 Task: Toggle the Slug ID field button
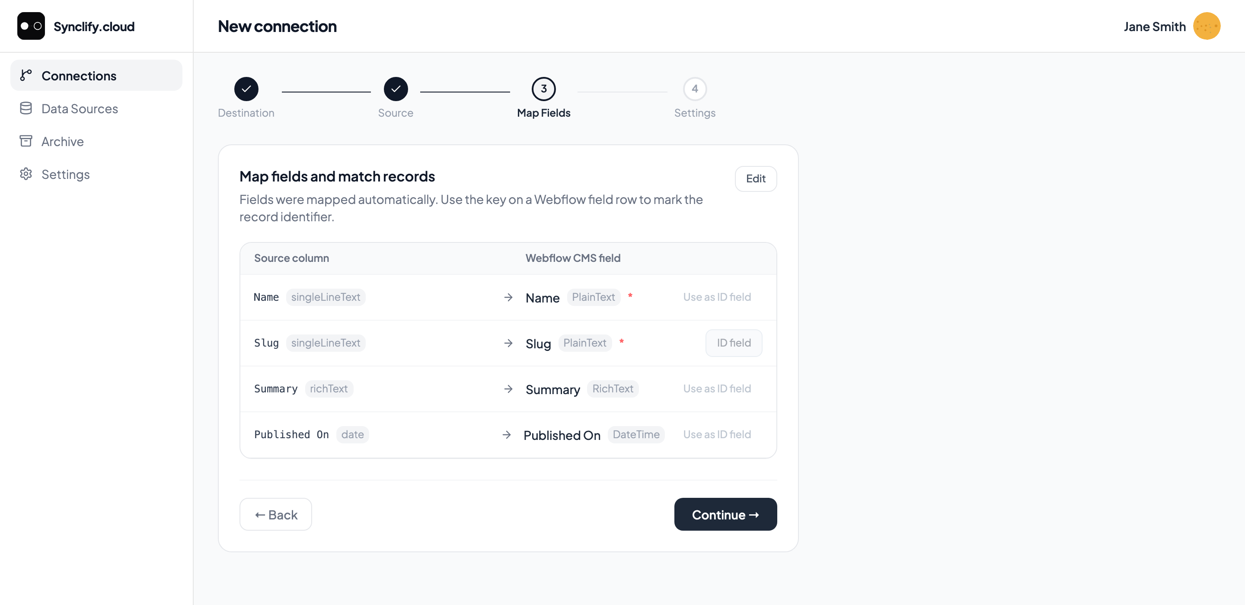[733, 343]
